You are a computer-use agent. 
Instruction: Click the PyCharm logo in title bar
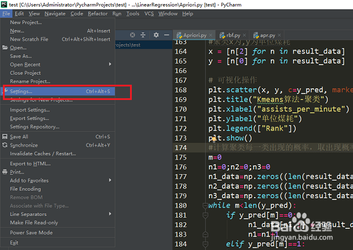(x=4, y=4)
